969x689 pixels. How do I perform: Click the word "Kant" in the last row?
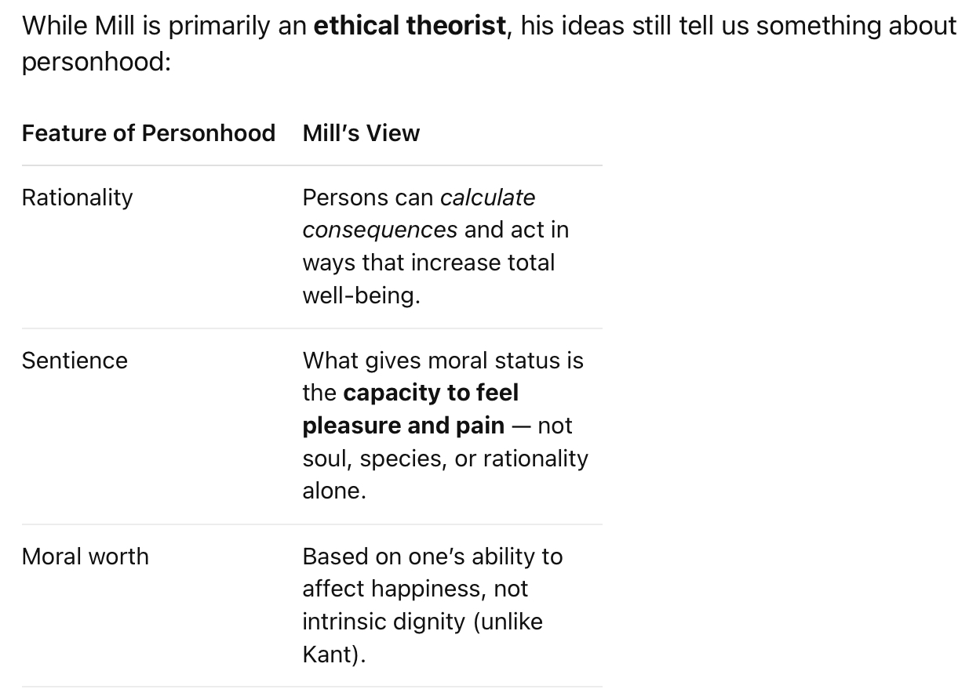(x=330, y=655)
